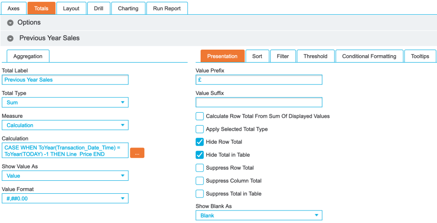This screenshot has width=437, height=223.
Task: Tick Apply Selected Total Type checkbox
Action: point(200,129)
